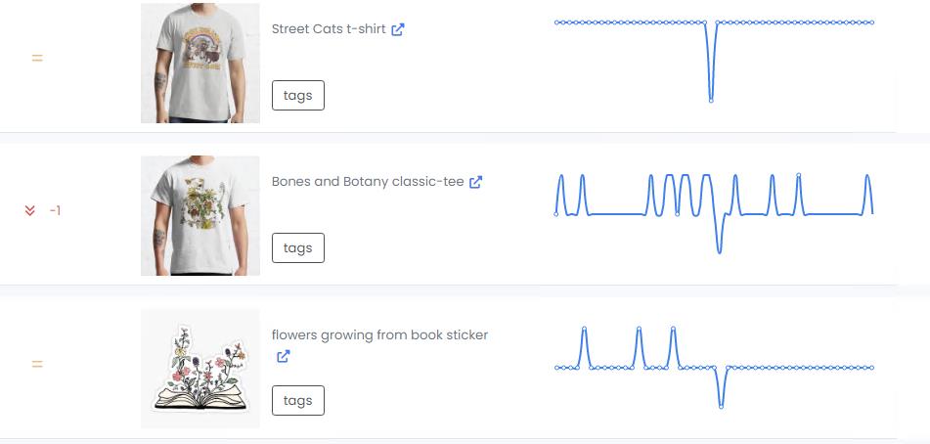Click the tags button under flowers sticker
930x444 pixels.
[297, 401]
